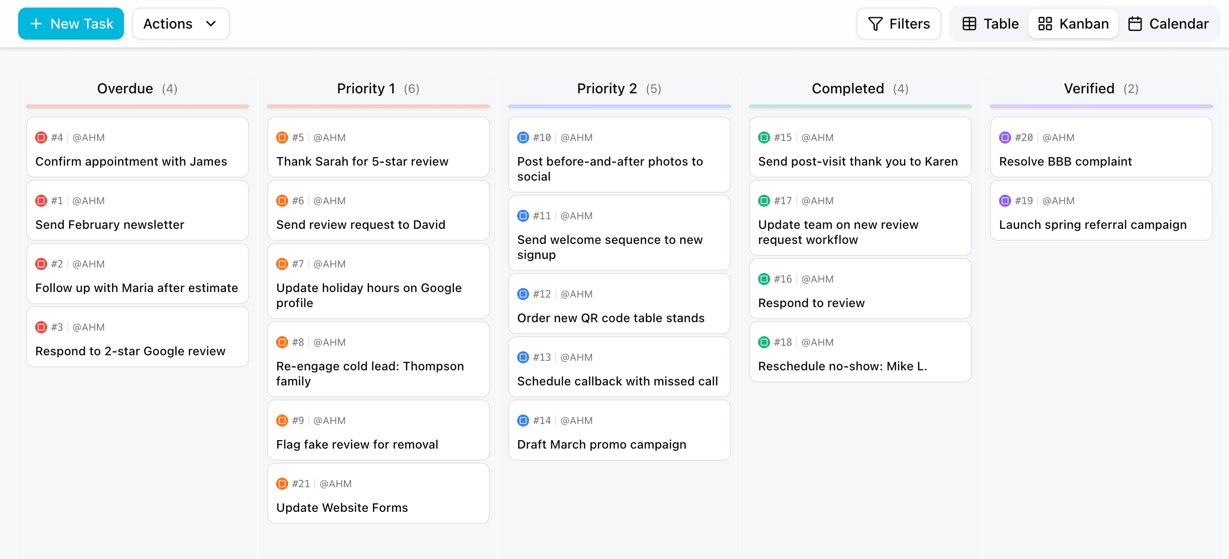Click the Filters button

pos(899,23)
